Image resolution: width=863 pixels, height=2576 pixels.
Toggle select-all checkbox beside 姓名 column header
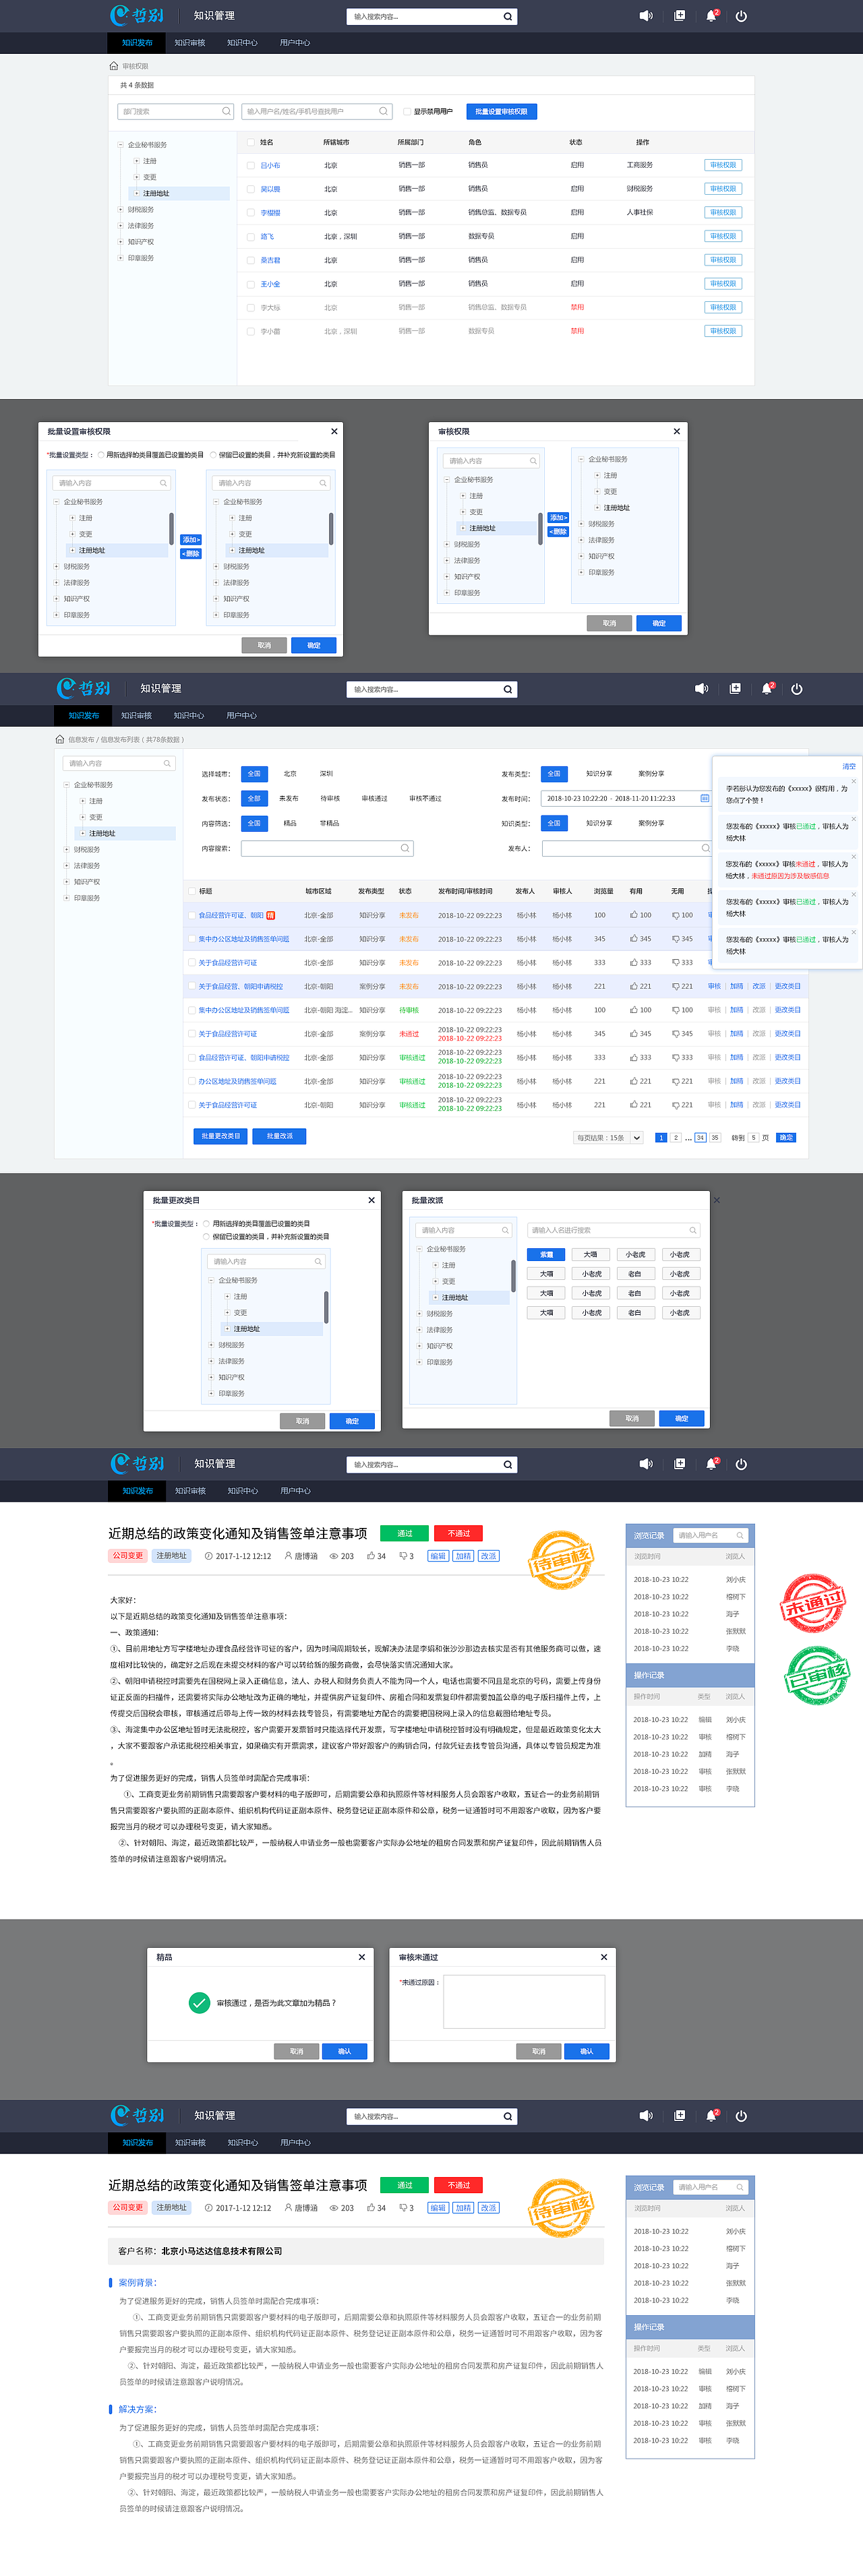250,142
